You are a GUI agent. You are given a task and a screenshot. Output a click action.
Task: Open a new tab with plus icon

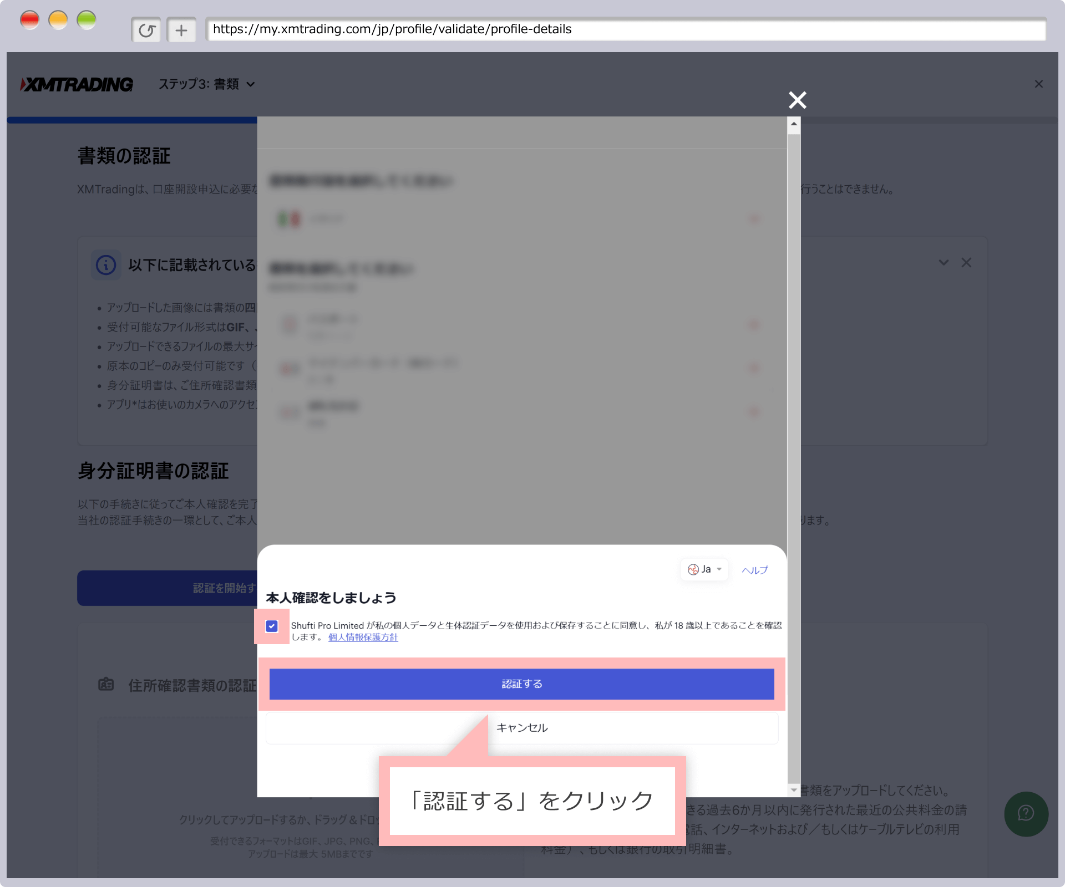pyautogui.click(x=181, y=30)
